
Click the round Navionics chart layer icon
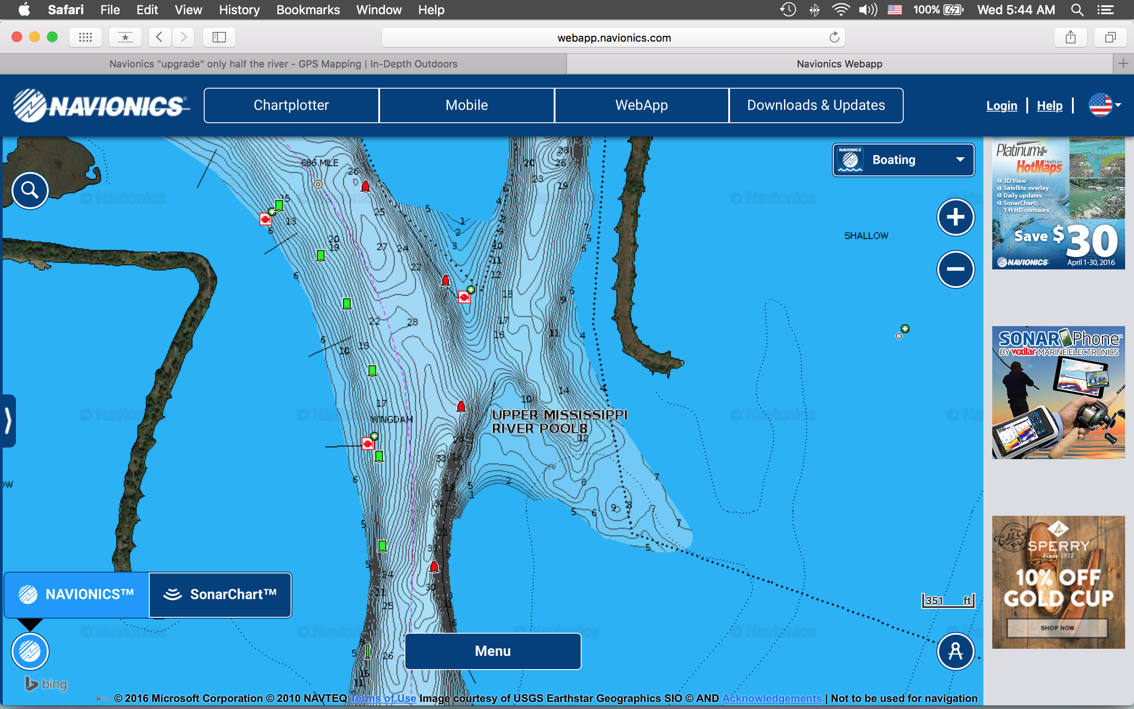pyautogui.click(x=30, y=651)
